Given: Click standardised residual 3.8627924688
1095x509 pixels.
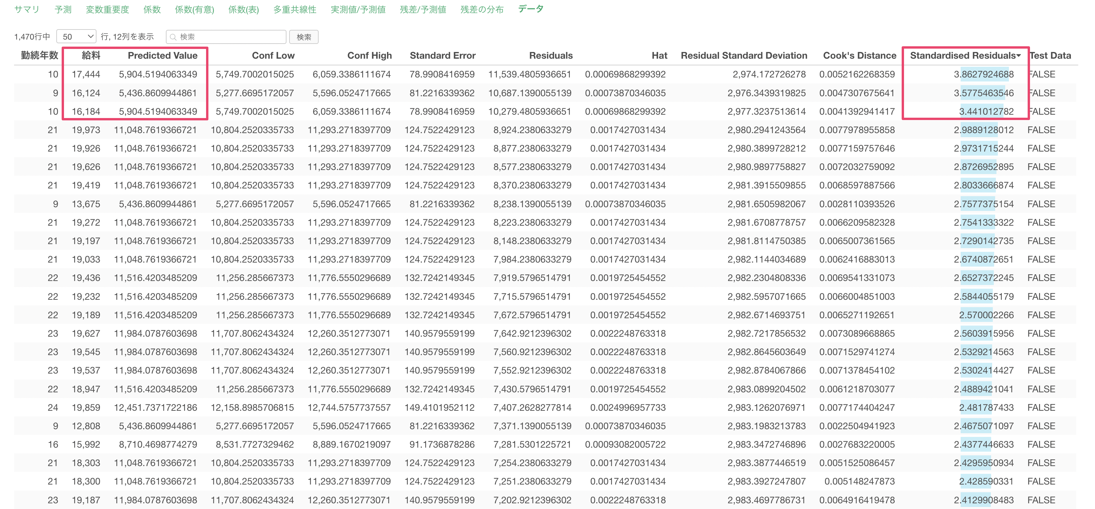Looking at the screenshot, I should (984, 74).
